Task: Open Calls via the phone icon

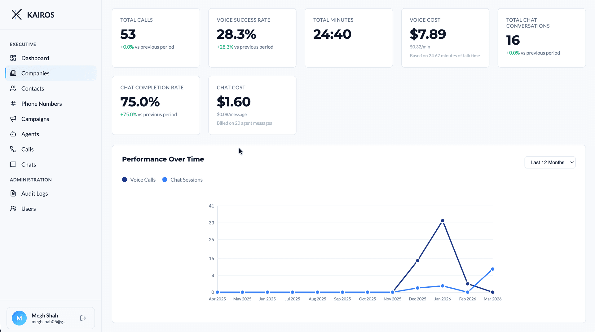Action: pyautogui.click(x=13, y=149)
